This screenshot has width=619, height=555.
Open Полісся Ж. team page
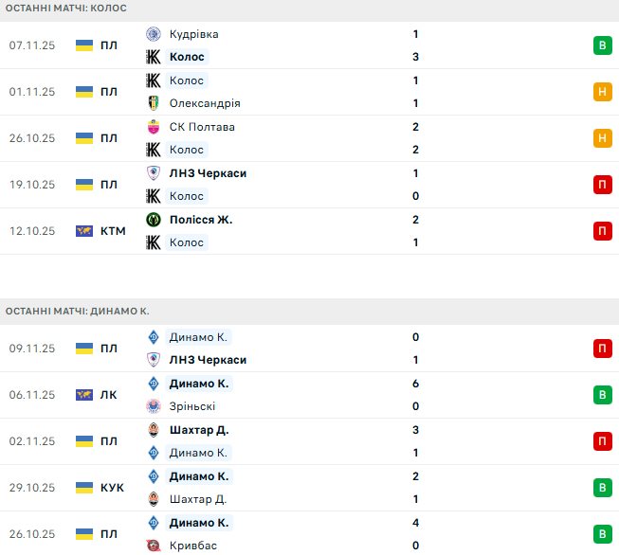[200, 220]
